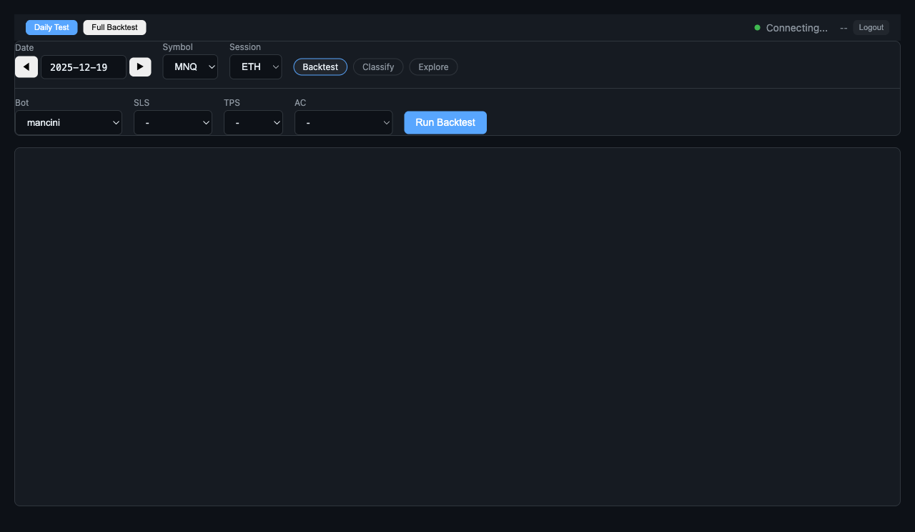Click the green connection status dot

point(757,27)
